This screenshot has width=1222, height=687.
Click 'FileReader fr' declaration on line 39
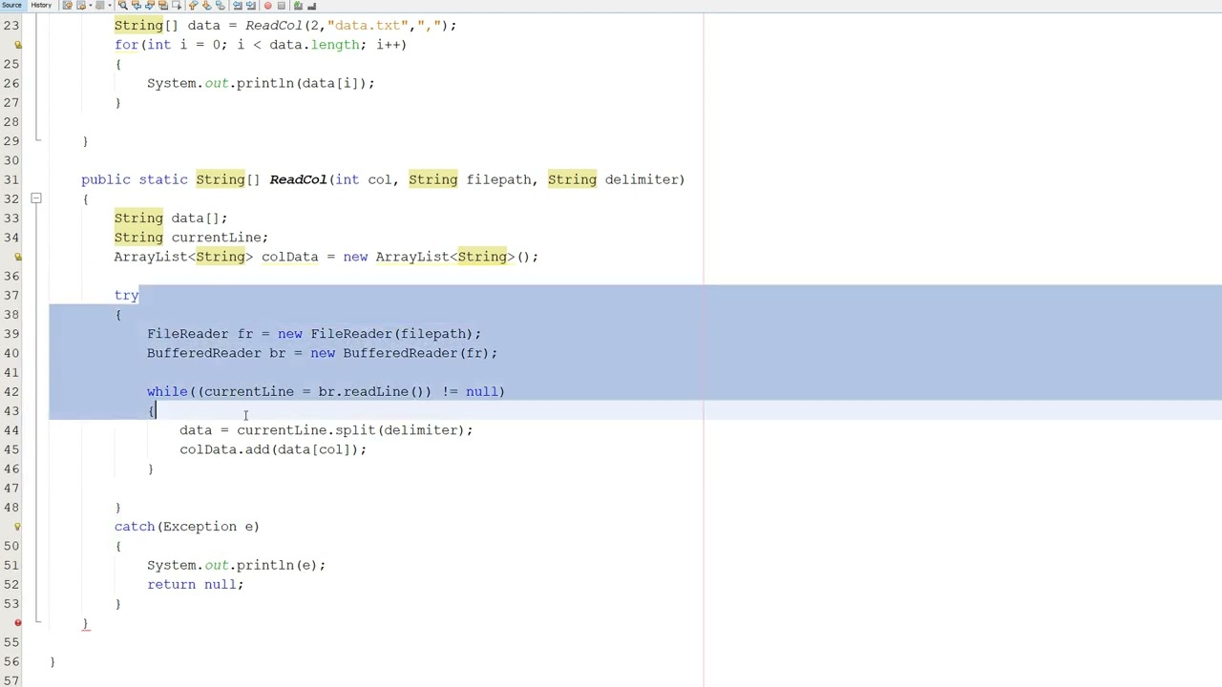(x=200, y=334)
